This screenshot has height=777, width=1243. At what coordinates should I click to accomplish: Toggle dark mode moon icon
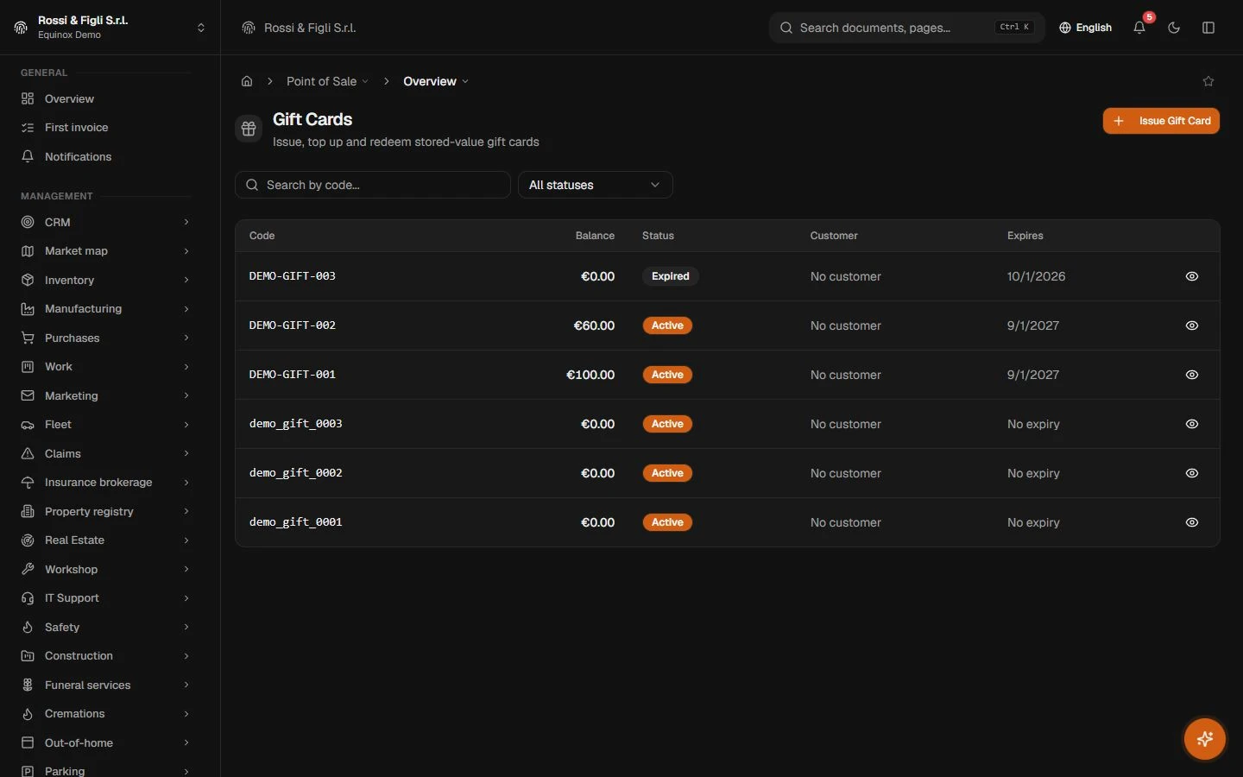pyautogui.click(x=1174, y=28)
